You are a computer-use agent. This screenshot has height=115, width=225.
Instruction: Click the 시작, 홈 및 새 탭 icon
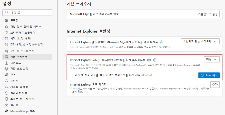click(x=7, y=39)
